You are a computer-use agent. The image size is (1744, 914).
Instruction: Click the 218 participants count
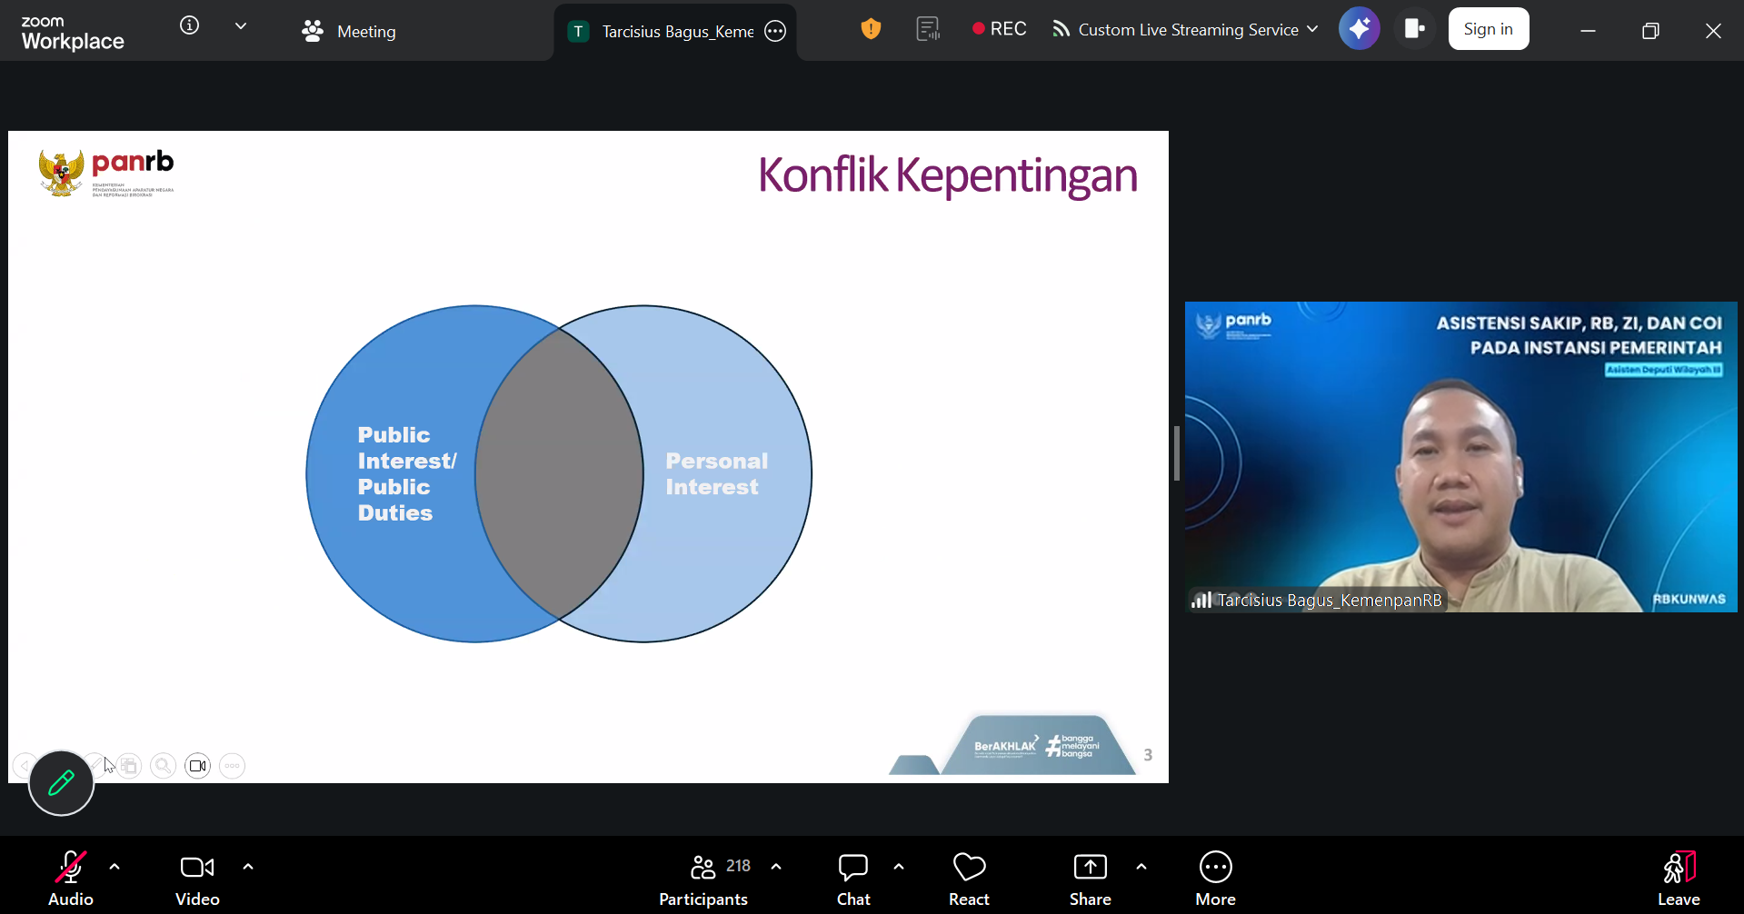pos(739,866)
